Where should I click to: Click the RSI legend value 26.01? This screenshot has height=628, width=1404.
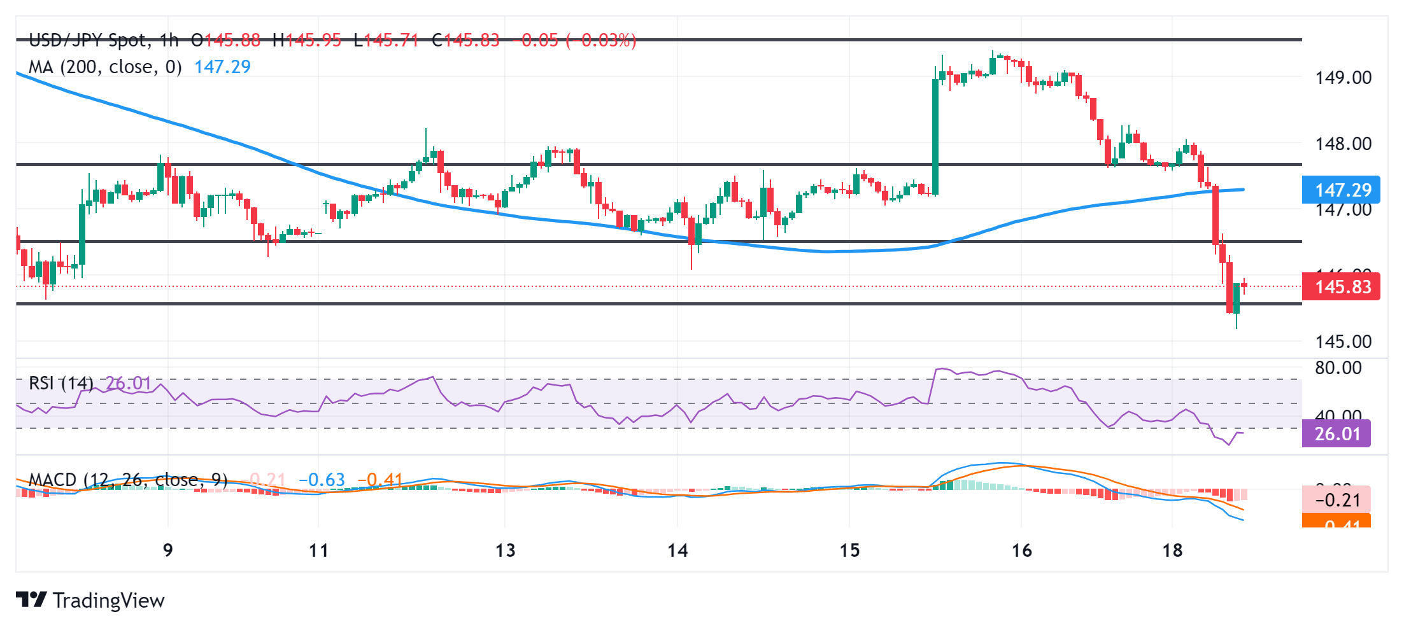(128, 383)
